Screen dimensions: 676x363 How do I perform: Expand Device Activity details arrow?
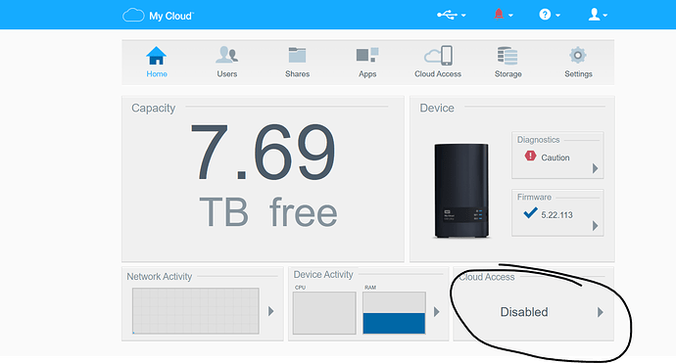(436, 311)
